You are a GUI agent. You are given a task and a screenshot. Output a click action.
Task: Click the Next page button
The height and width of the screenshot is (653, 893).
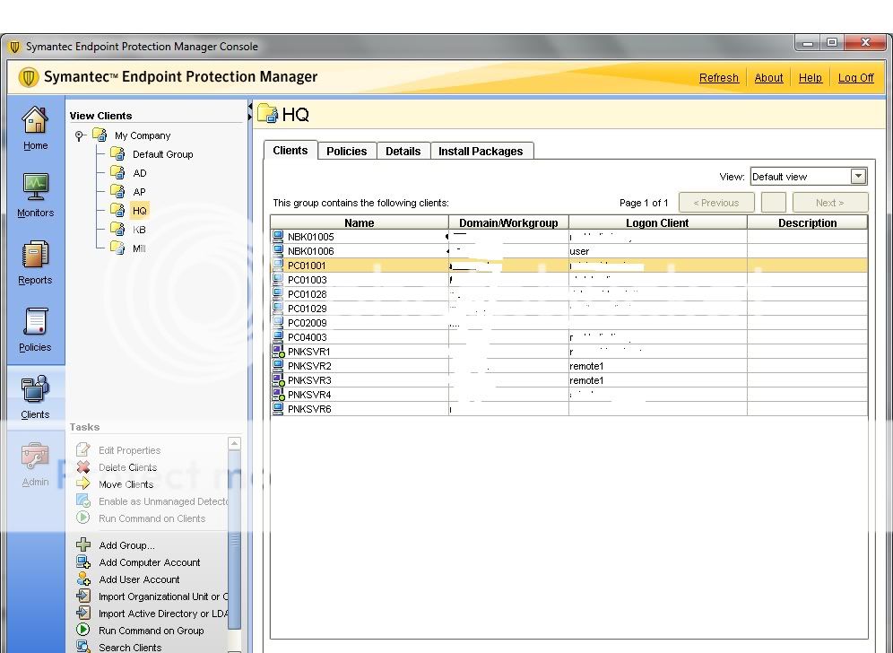tap(829, 203)
